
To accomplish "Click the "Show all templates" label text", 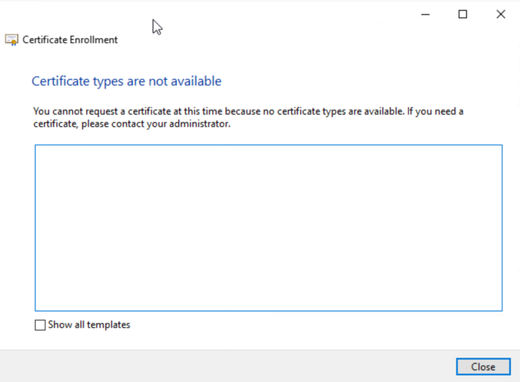I will [89, 325].
